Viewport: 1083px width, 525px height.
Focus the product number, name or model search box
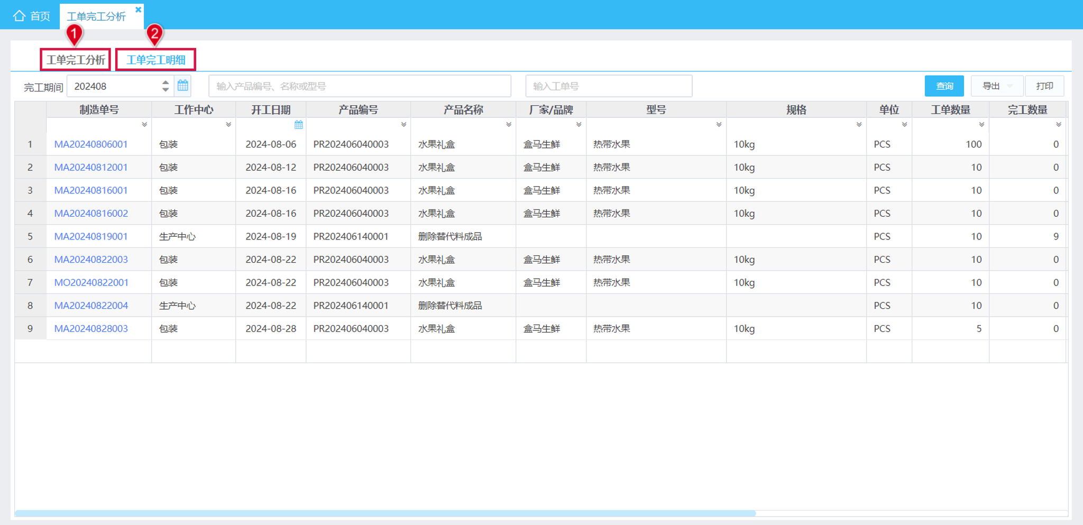[x=360, y=86]
